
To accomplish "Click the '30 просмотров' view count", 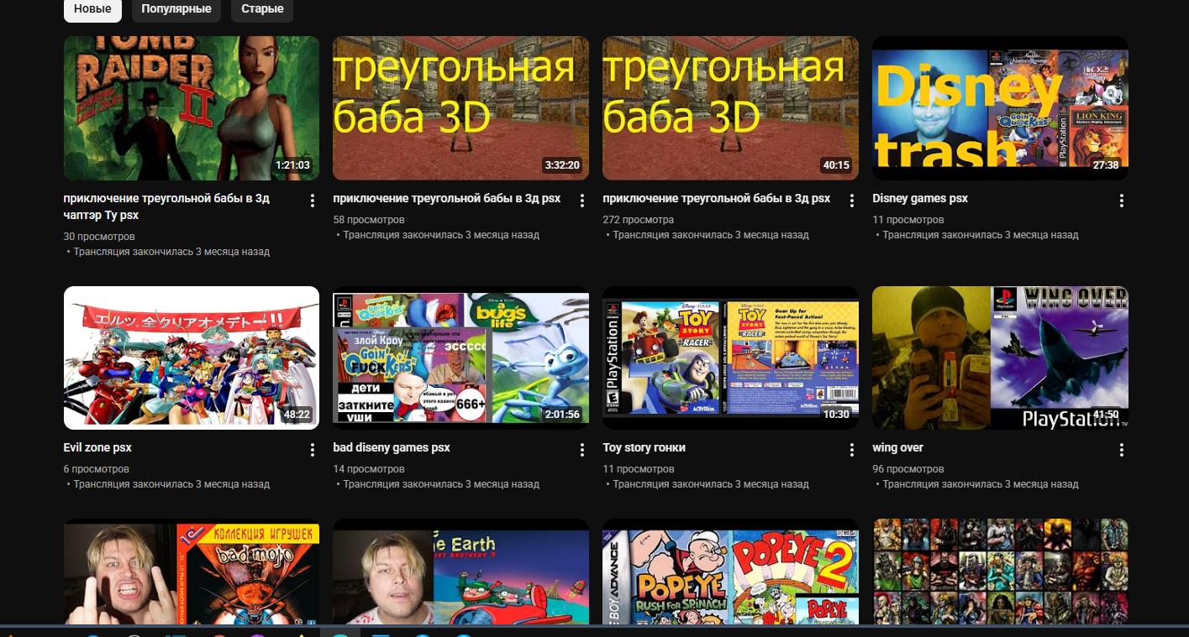I will point(99,237).
